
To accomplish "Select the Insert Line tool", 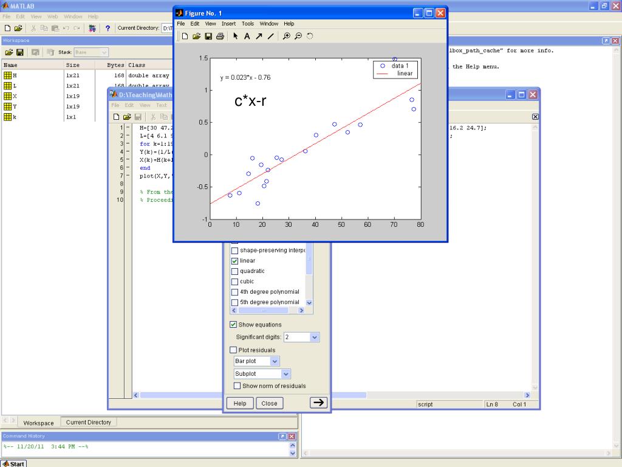I will point(270,36).
